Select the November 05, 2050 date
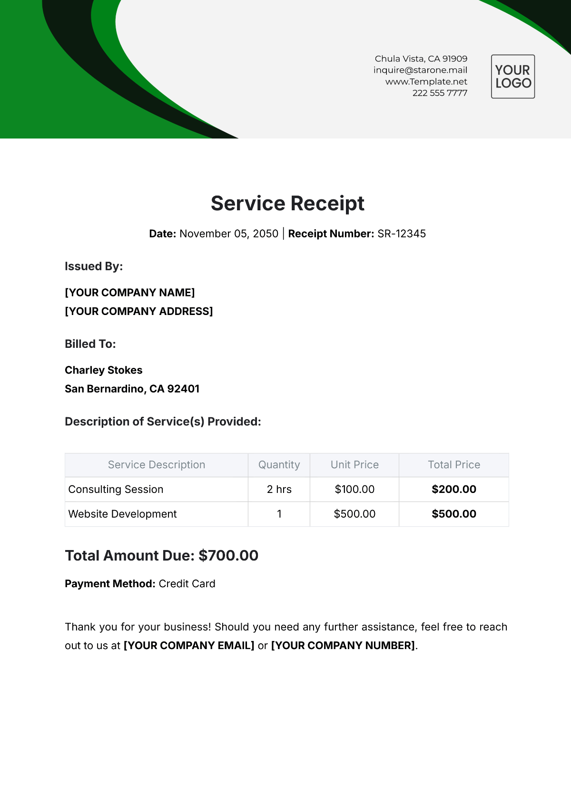571x807 pixels. click(x=229, y=234)
